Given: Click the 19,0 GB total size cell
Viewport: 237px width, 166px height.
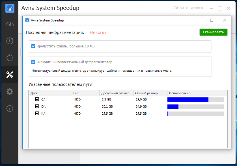Looking at the screenshot, I should tap(141, 99).
